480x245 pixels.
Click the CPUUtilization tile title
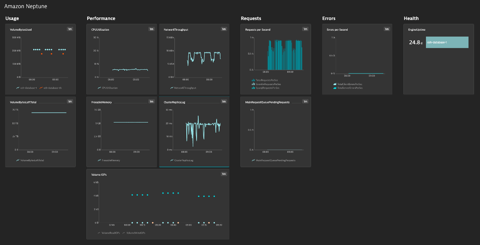click(100, 30)
